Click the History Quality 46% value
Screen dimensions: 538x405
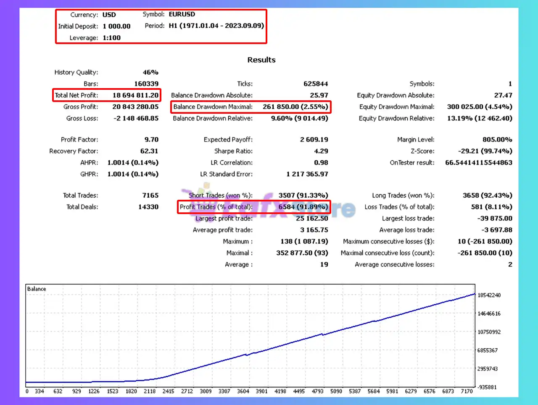tap(150, 72)
